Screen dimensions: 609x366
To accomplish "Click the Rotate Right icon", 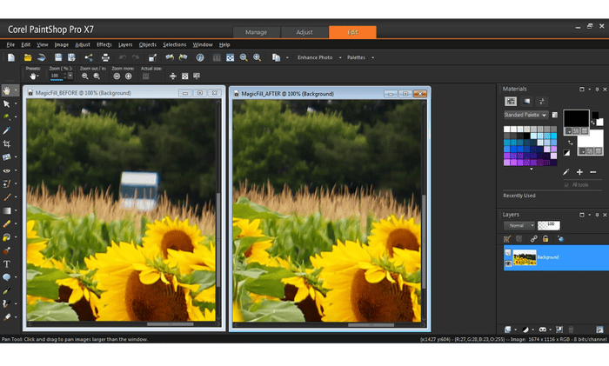I will pyautogui.click(x=183, y=57).
